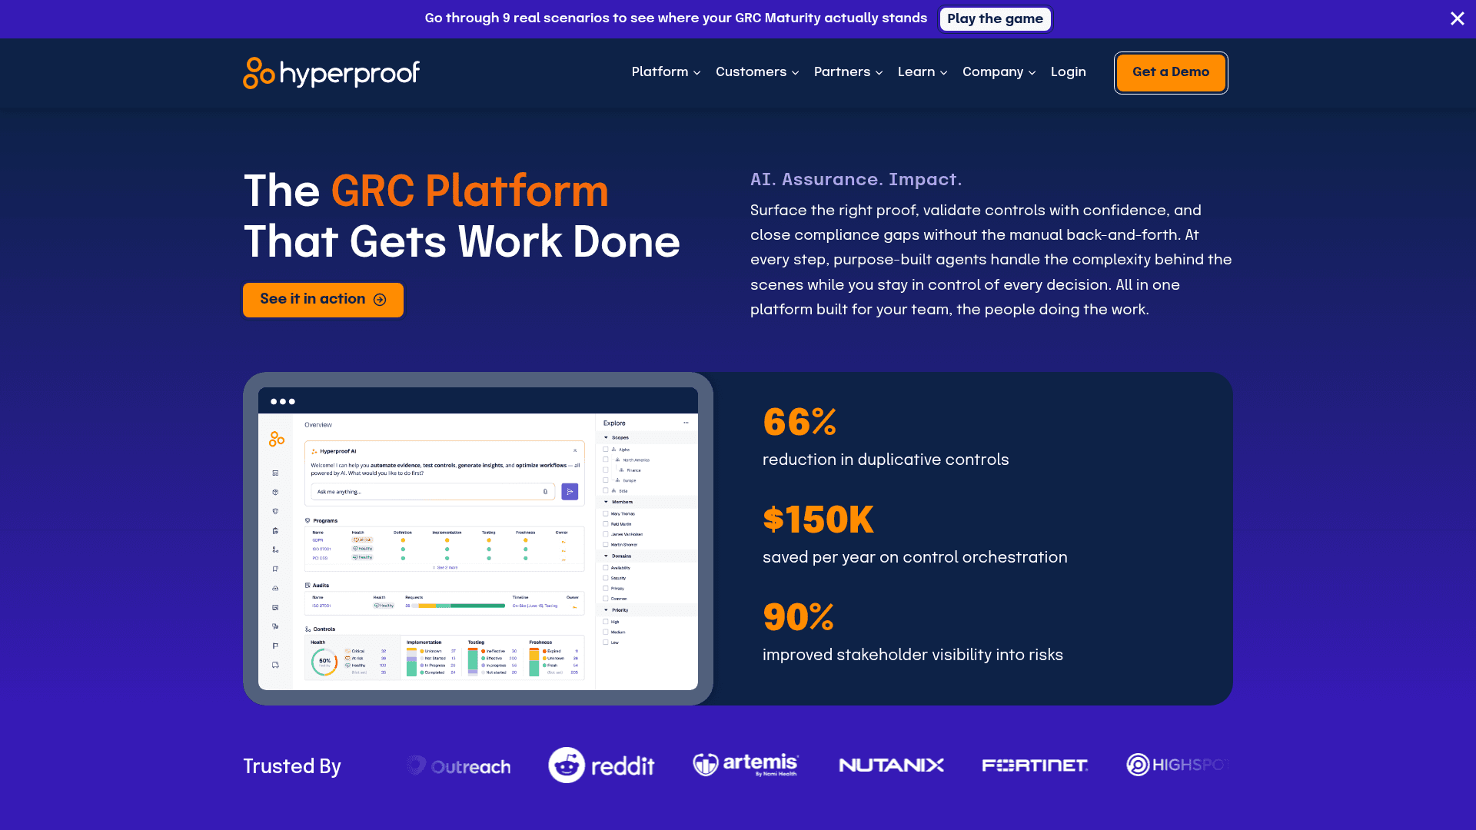Go to the Login page
The height and width of the screenshot is (830, 1476).
1069,72
